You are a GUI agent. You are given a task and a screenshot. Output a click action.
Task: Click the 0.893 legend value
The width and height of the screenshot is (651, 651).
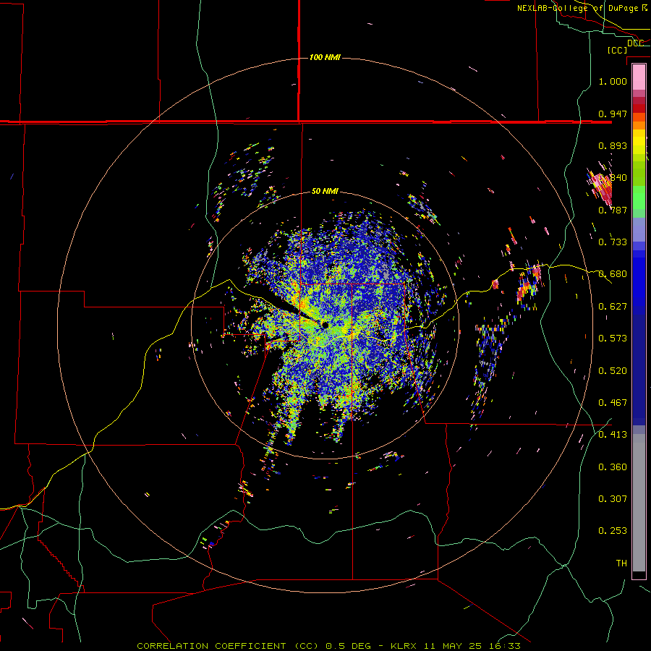613,145
